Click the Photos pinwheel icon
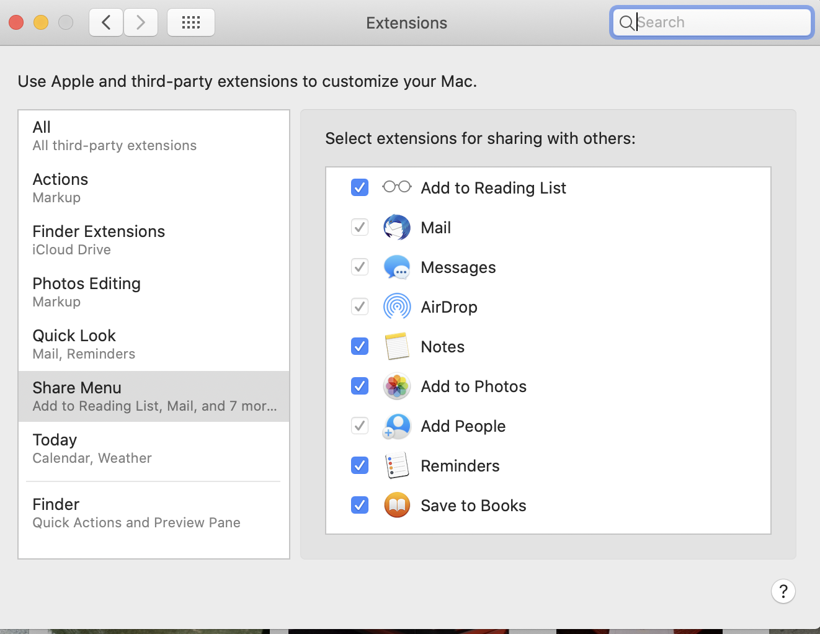Screen dimensions: 820x634 coord(397,386)
